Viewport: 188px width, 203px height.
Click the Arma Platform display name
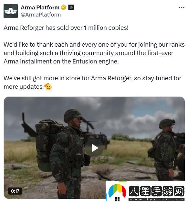40,7
